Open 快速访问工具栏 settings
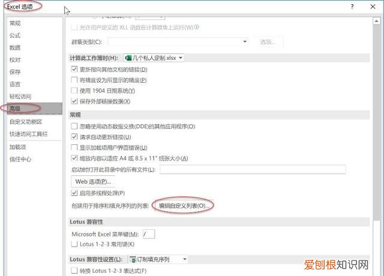This screenshot has width=384, height=276. 28,134
